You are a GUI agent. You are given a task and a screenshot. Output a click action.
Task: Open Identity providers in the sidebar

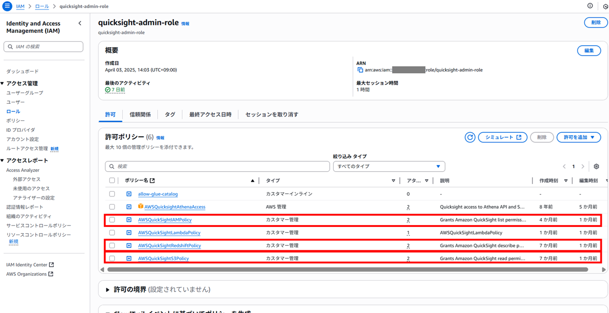click(x=20, y=130)
